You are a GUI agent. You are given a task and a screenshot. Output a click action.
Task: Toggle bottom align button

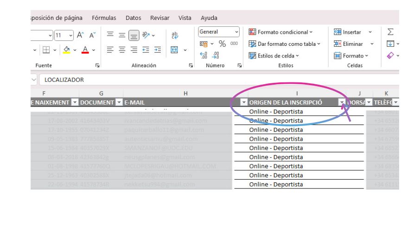point(134,35)
